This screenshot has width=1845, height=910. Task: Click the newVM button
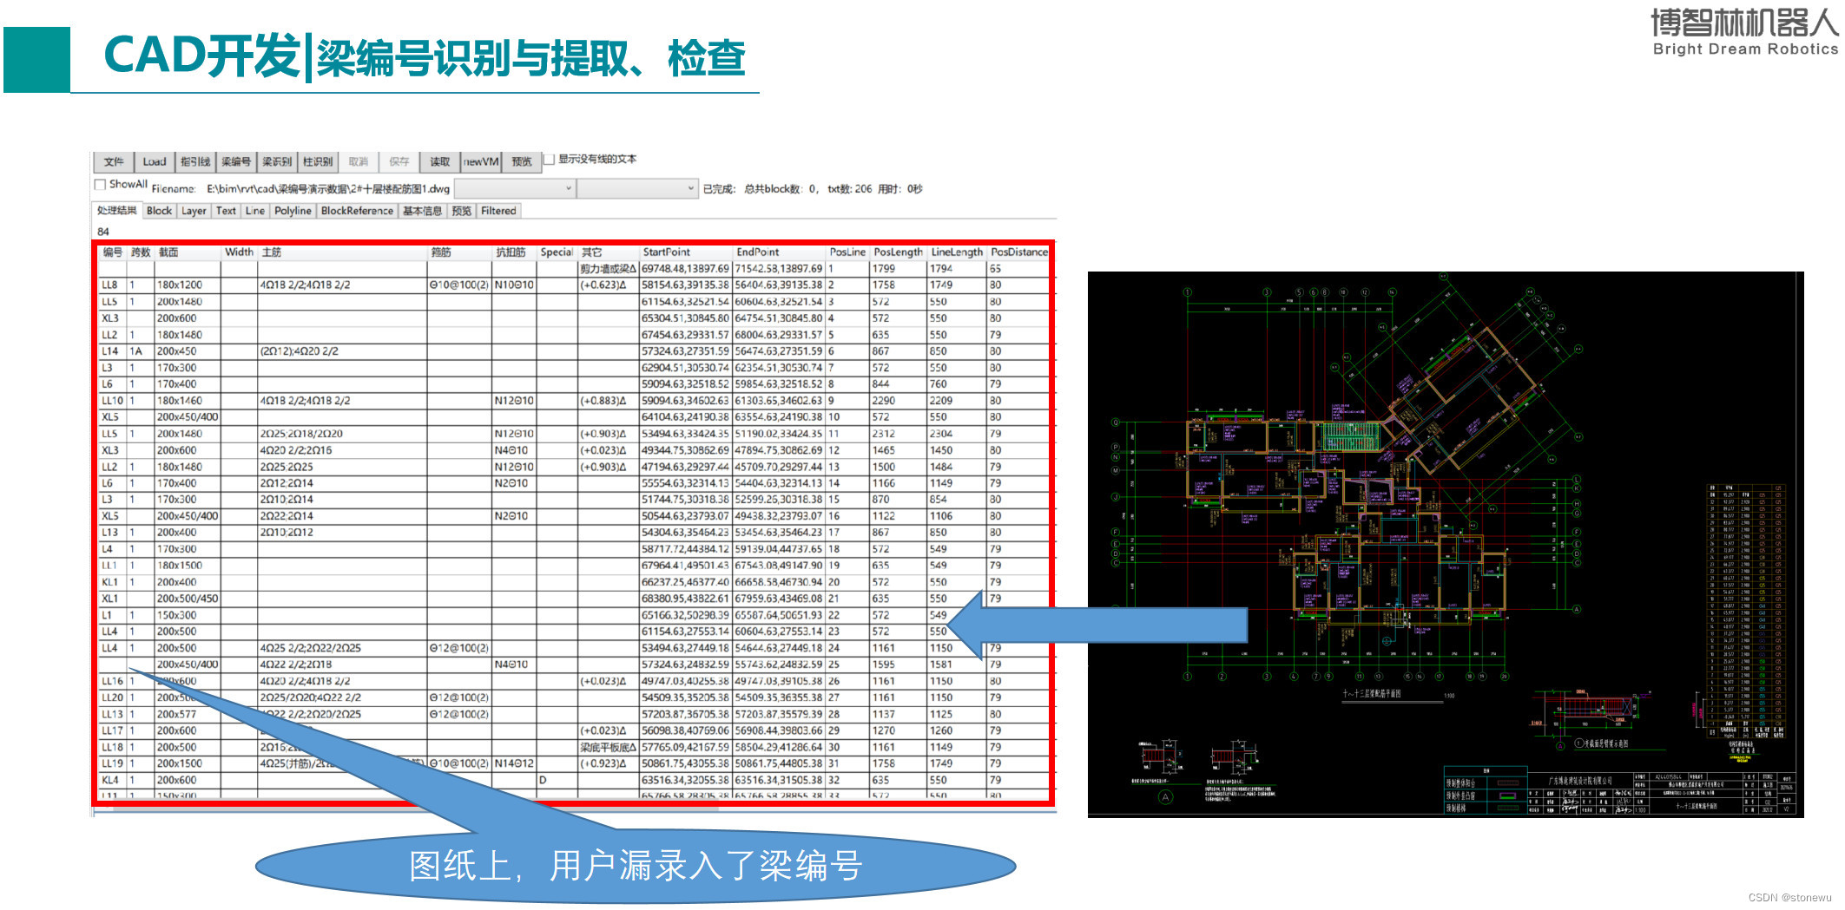pos(480,161)
